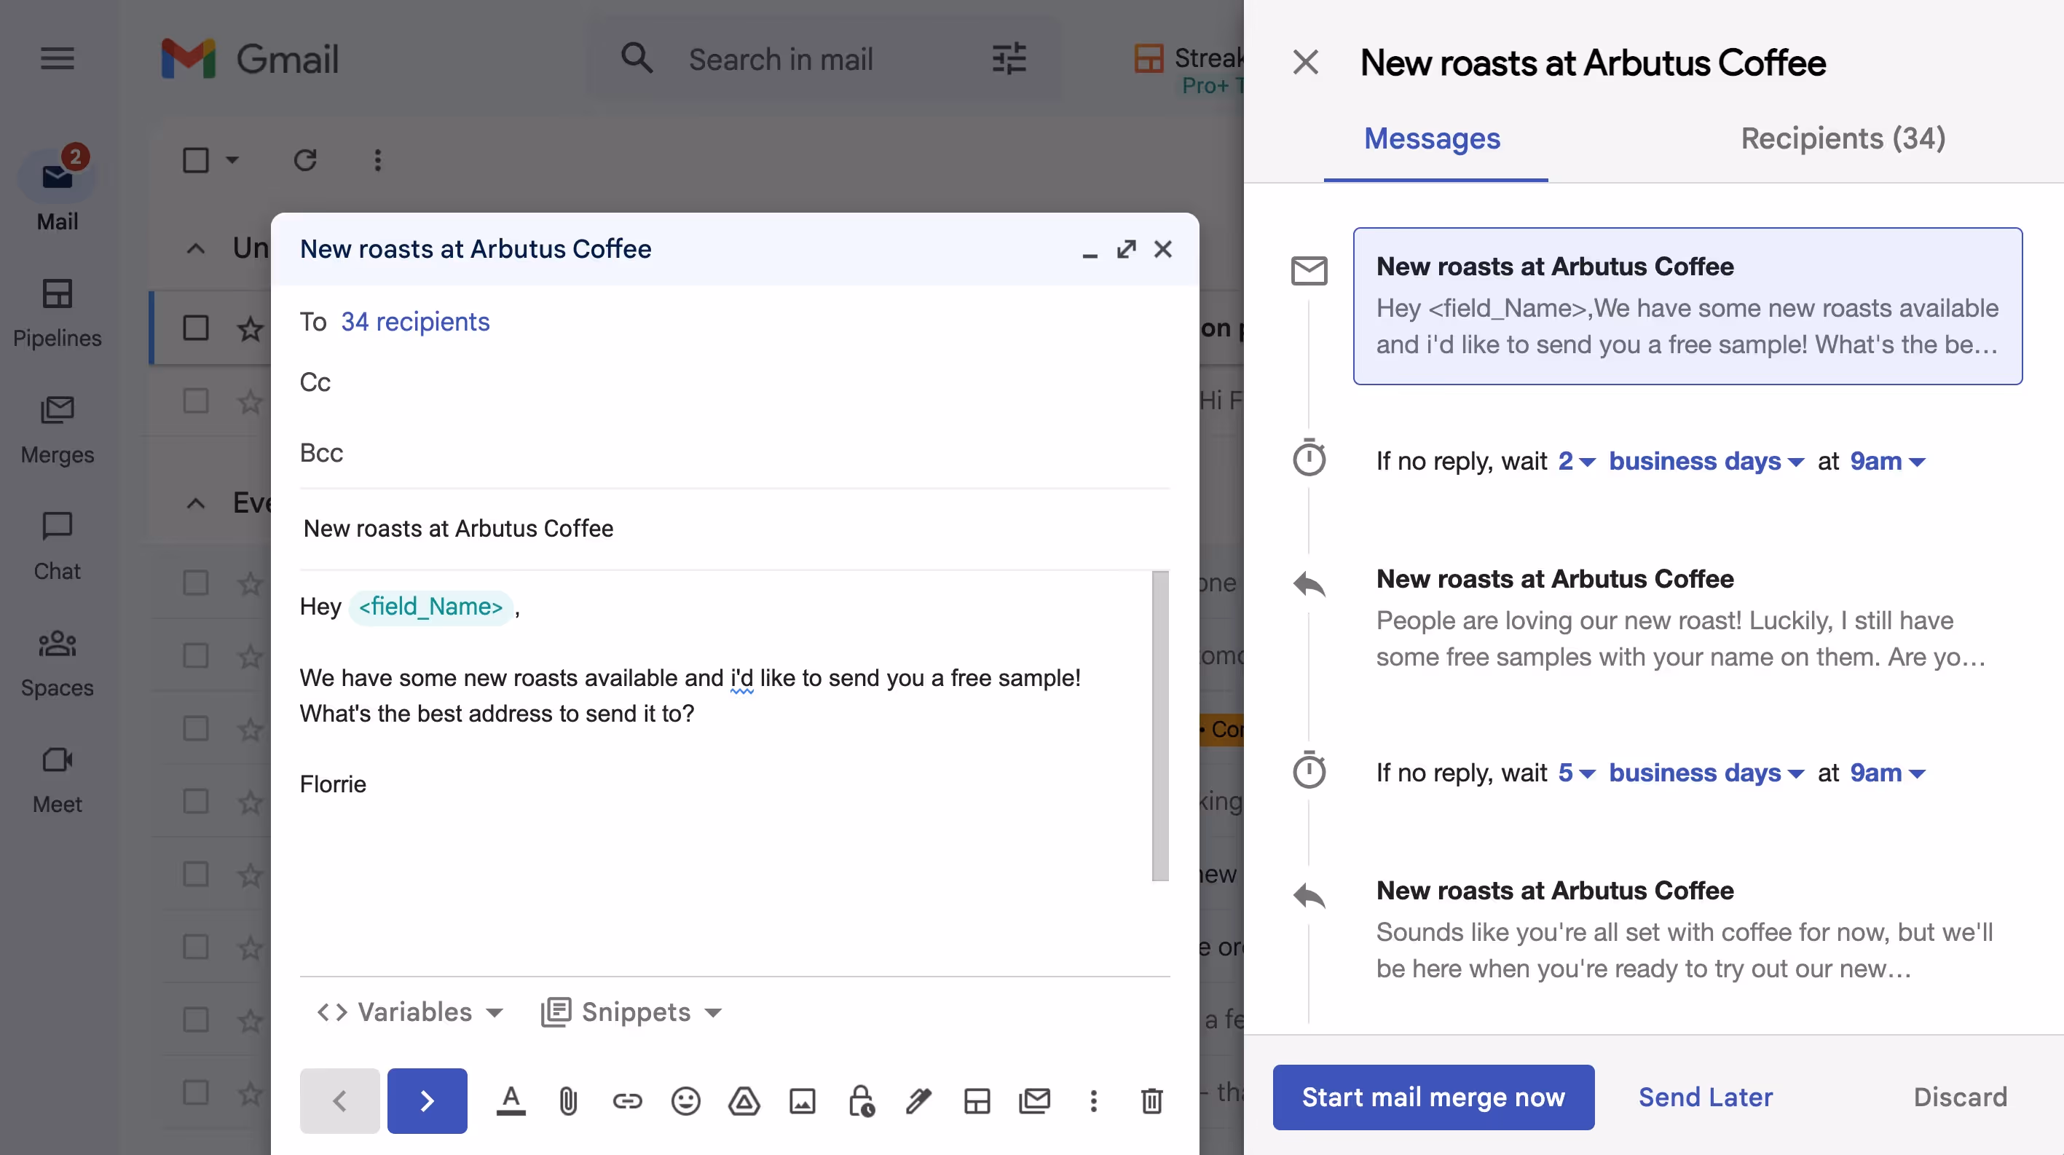
Task: Expand the Variables menu in the composer
Action: pyautogui.click(x=409, y=1012)
